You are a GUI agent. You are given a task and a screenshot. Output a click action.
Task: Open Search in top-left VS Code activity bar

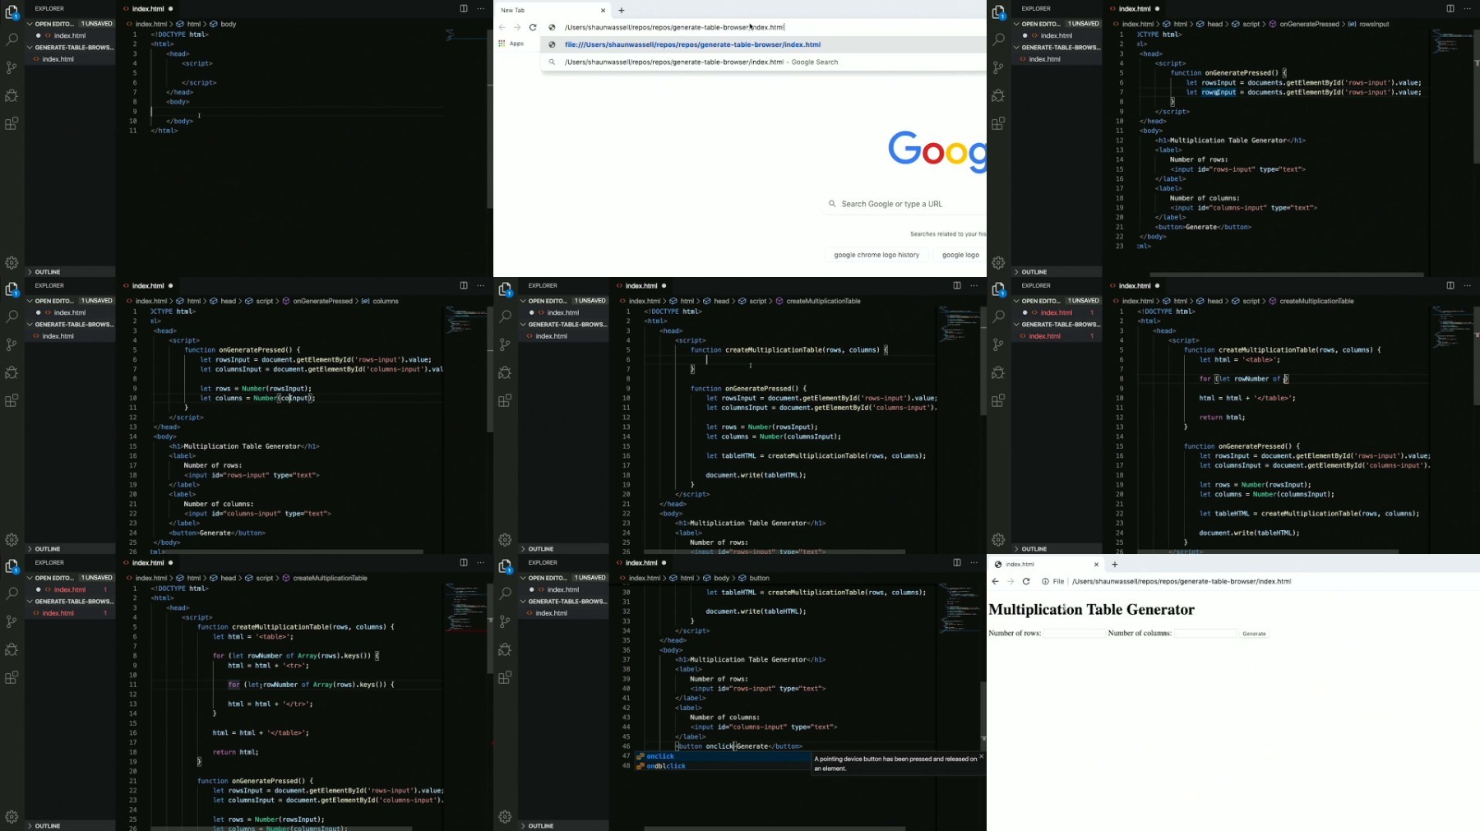[x=12, y=39]
